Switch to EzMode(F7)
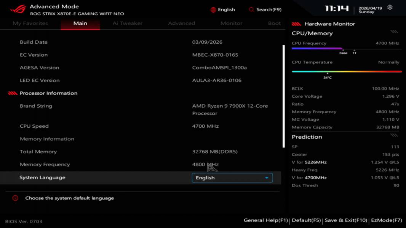The image size is (406, 228). 386,220
